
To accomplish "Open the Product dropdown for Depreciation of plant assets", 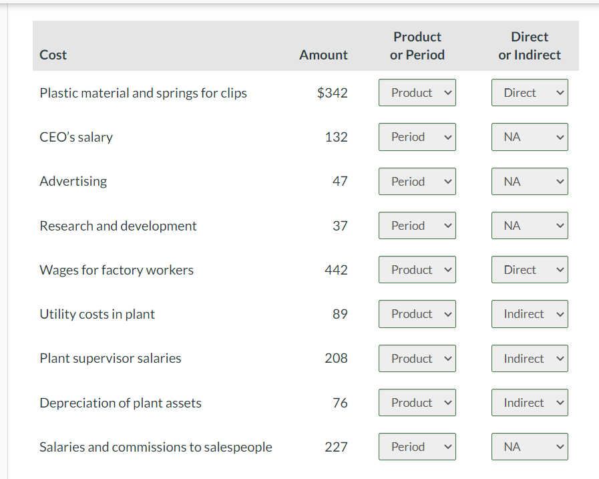I will [417, 402].
